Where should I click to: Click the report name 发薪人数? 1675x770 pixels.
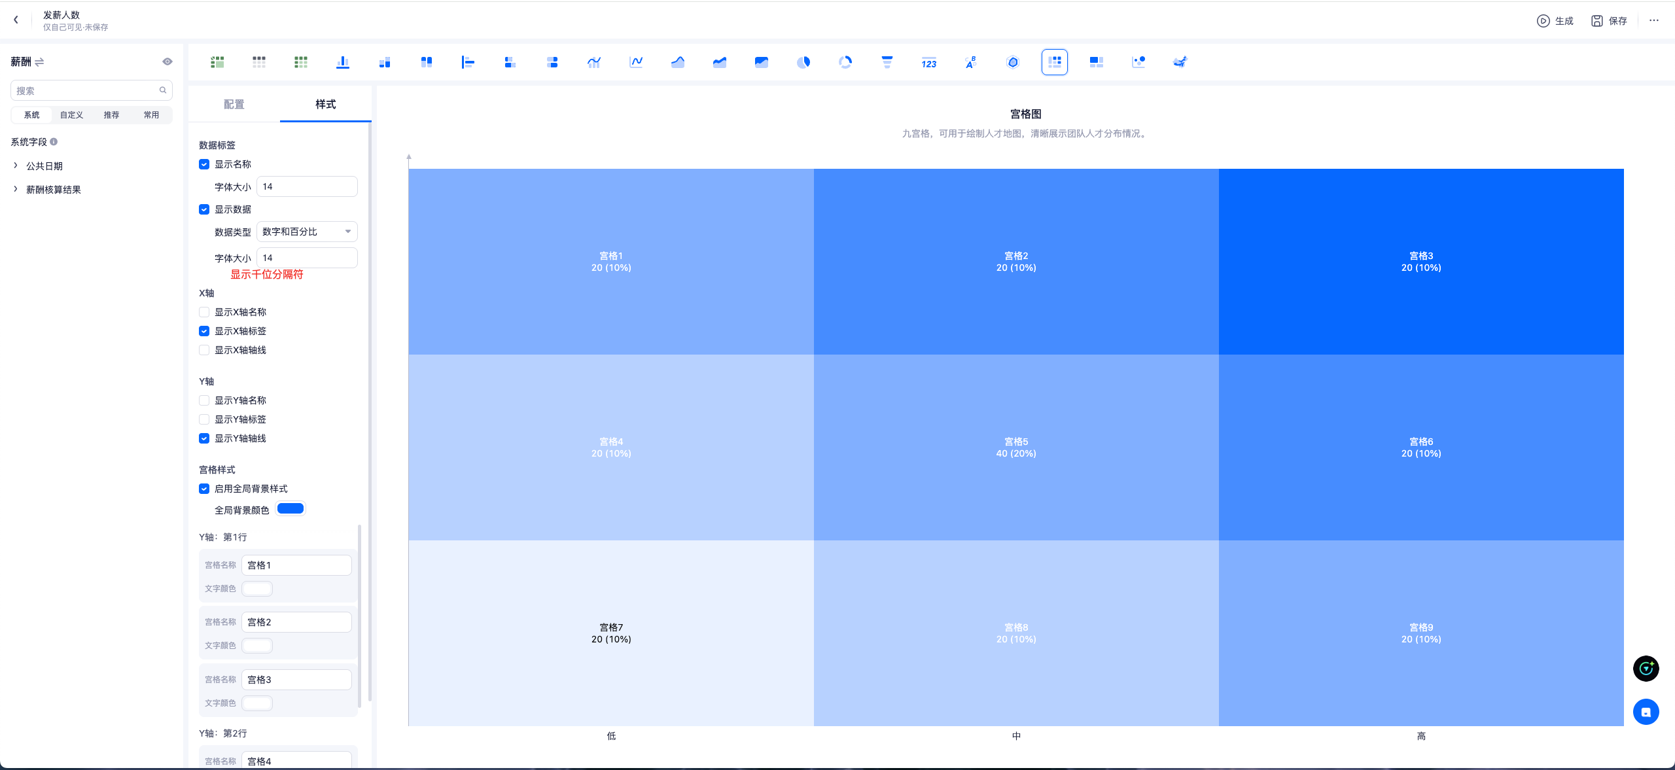(62, 14)
